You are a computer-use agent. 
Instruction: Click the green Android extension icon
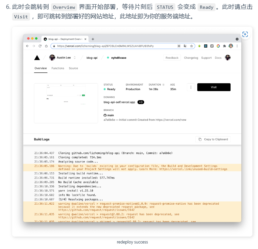pyautogui.click(x=200, y=46)
